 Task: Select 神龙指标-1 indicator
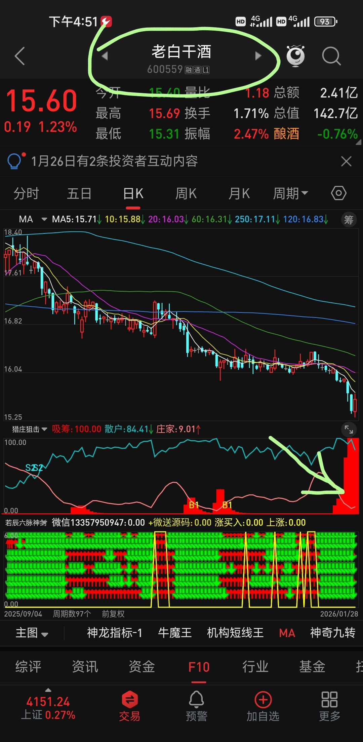point(115,633)
